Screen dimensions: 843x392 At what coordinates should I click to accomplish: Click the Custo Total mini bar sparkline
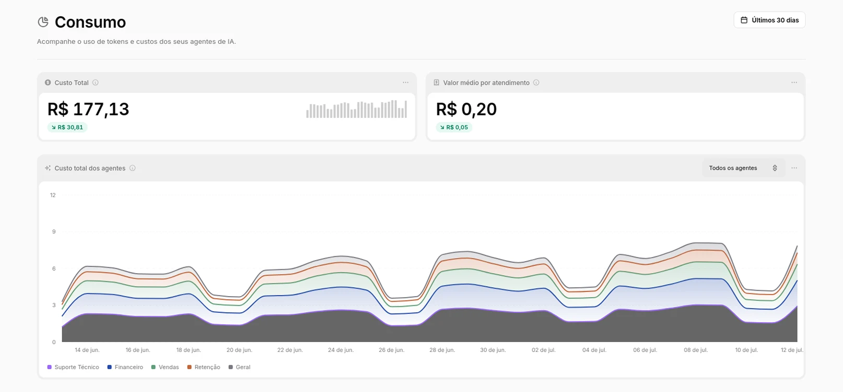coord(356,109)
